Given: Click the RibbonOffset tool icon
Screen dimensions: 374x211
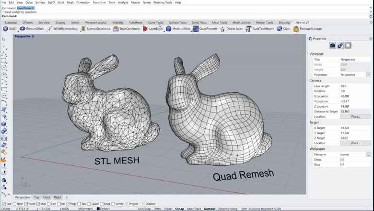Looking at the screenshot, I should pos(23,29).
